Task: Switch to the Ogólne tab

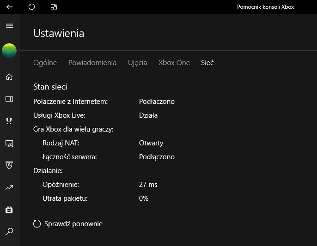Action: coord(45,63)
